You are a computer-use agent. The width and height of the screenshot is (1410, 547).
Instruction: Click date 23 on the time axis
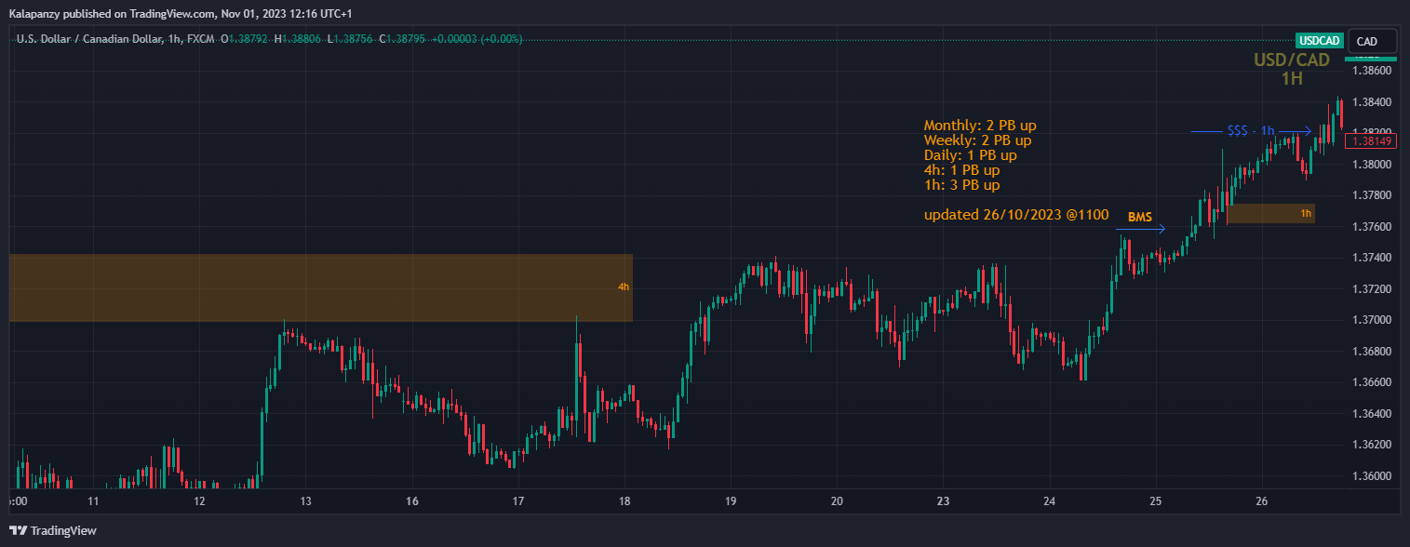pyautogui.click(x=943, y=501)
